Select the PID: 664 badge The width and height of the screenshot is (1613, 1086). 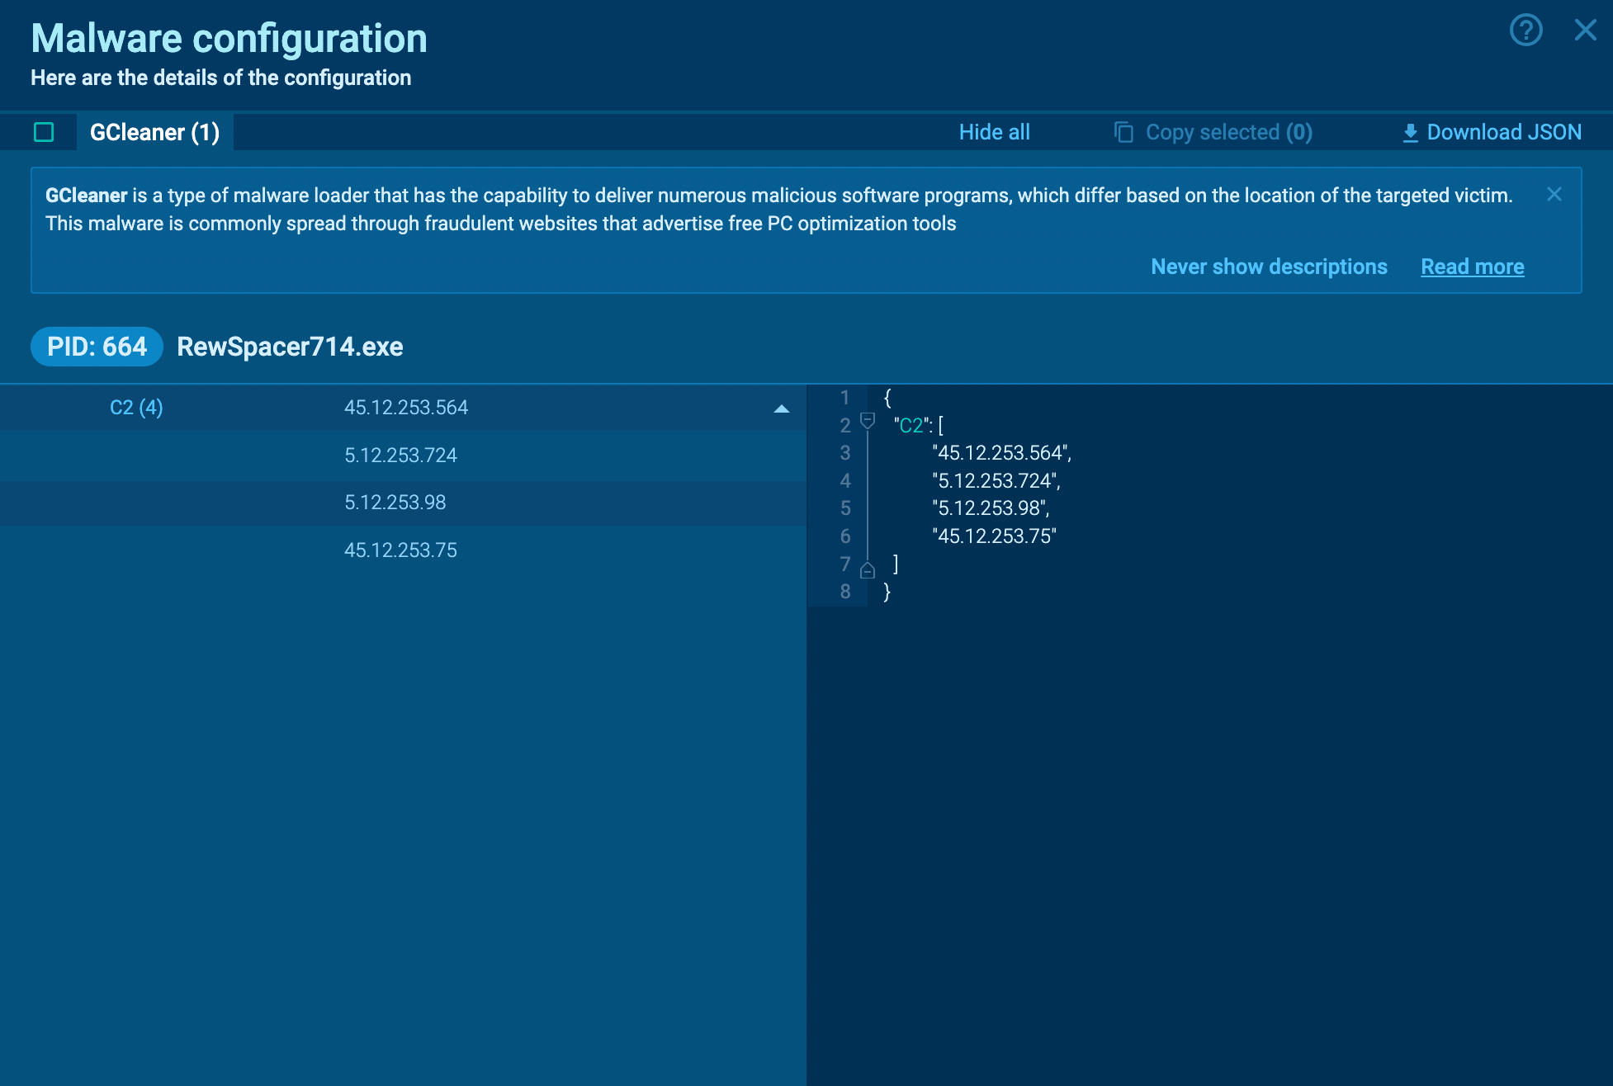click(x=97, y=347)
